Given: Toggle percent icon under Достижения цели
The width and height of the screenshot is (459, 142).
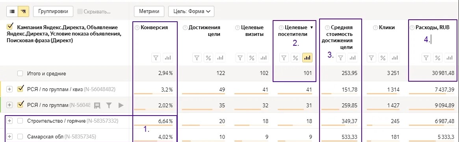Looking at the screenshot, I should pyautogui.click(x=208, y=58).
